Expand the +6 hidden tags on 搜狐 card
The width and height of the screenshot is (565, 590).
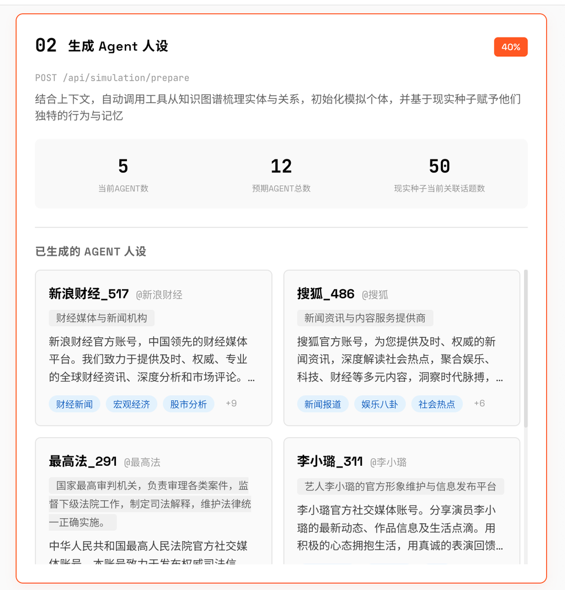pos(479,403)
